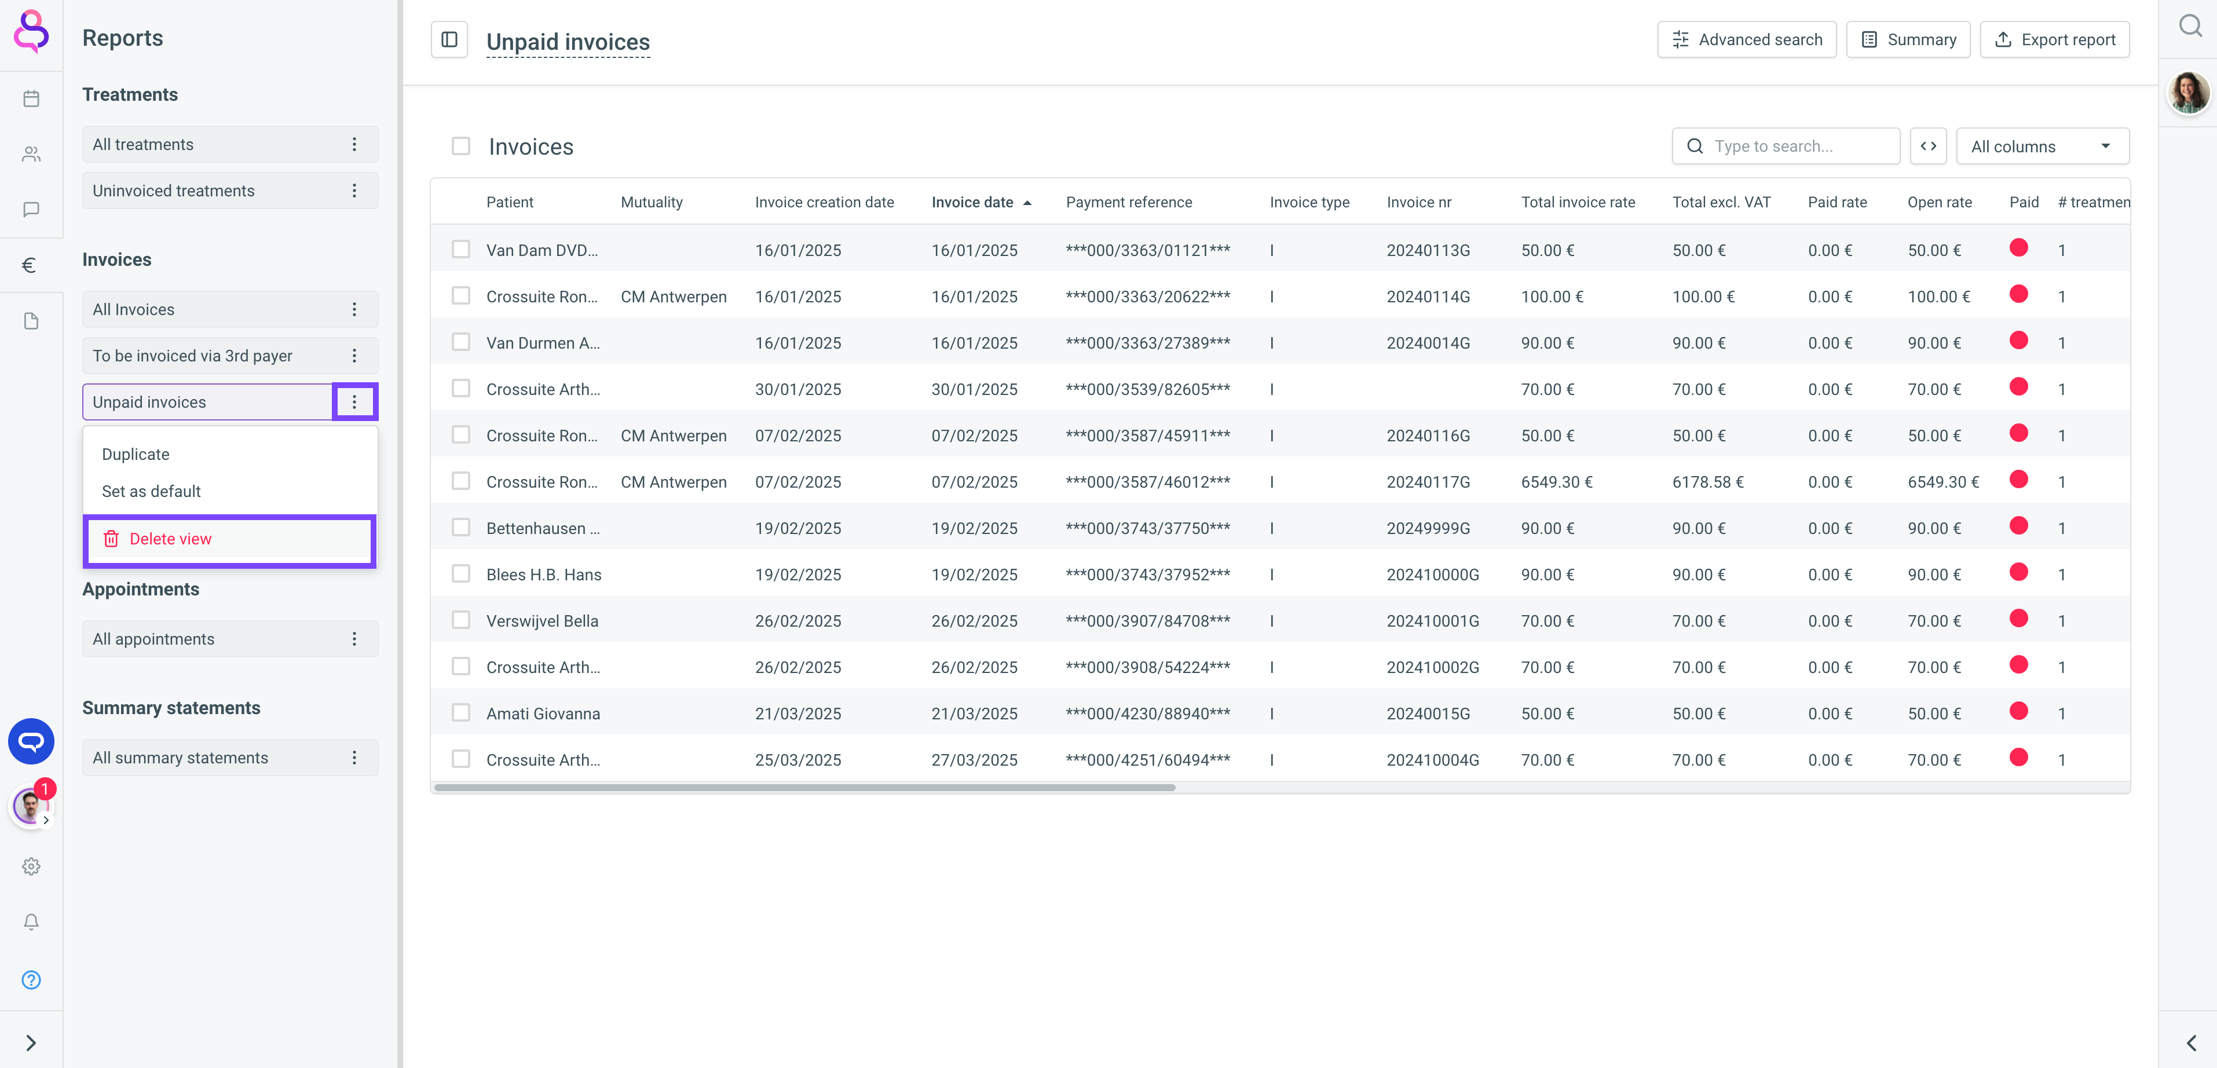Sort by the Mutuality column header
Screen dimensions: 2217x1068
pyautogui.click(x=650, y=202)
